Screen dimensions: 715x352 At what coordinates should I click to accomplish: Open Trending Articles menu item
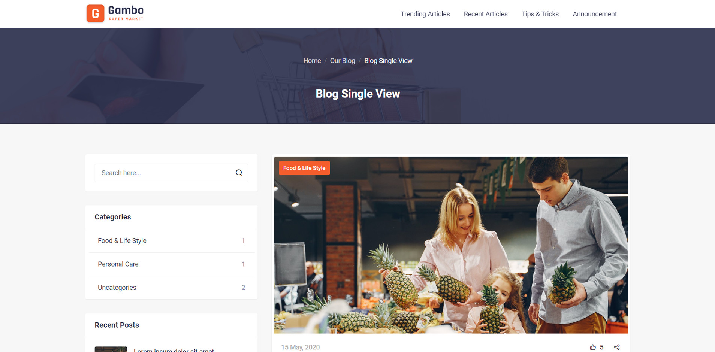point(425,14)
